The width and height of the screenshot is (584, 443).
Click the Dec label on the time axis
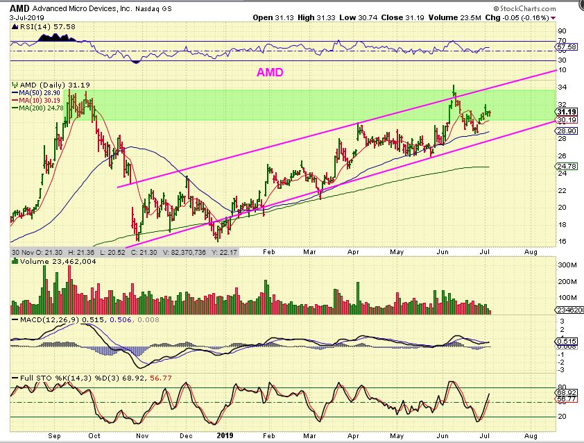(x=186, y=436)
